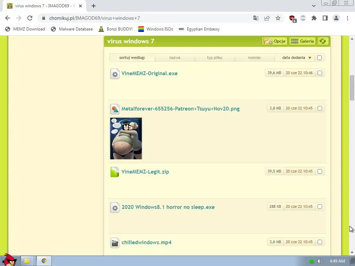This screenshot has height=266, width=355.
Task: Toggle the browser side panel
Action: (x=325, y=18)
